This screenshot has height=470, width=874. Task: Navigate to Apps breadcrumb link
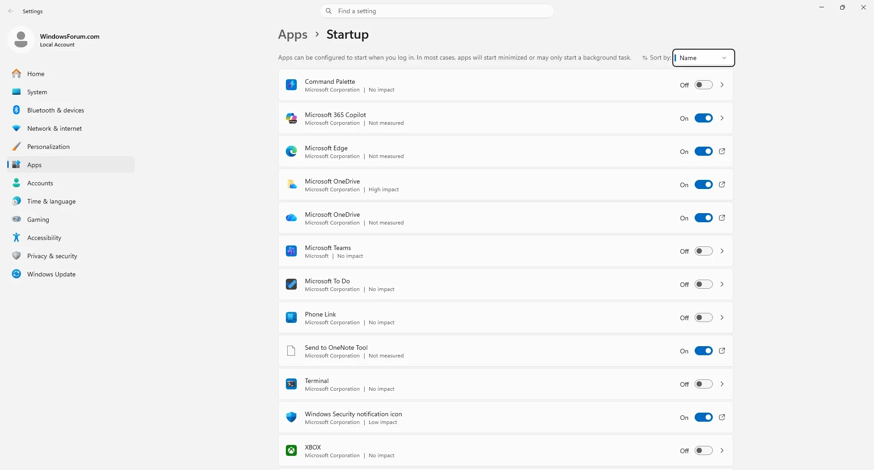point(293,35)
